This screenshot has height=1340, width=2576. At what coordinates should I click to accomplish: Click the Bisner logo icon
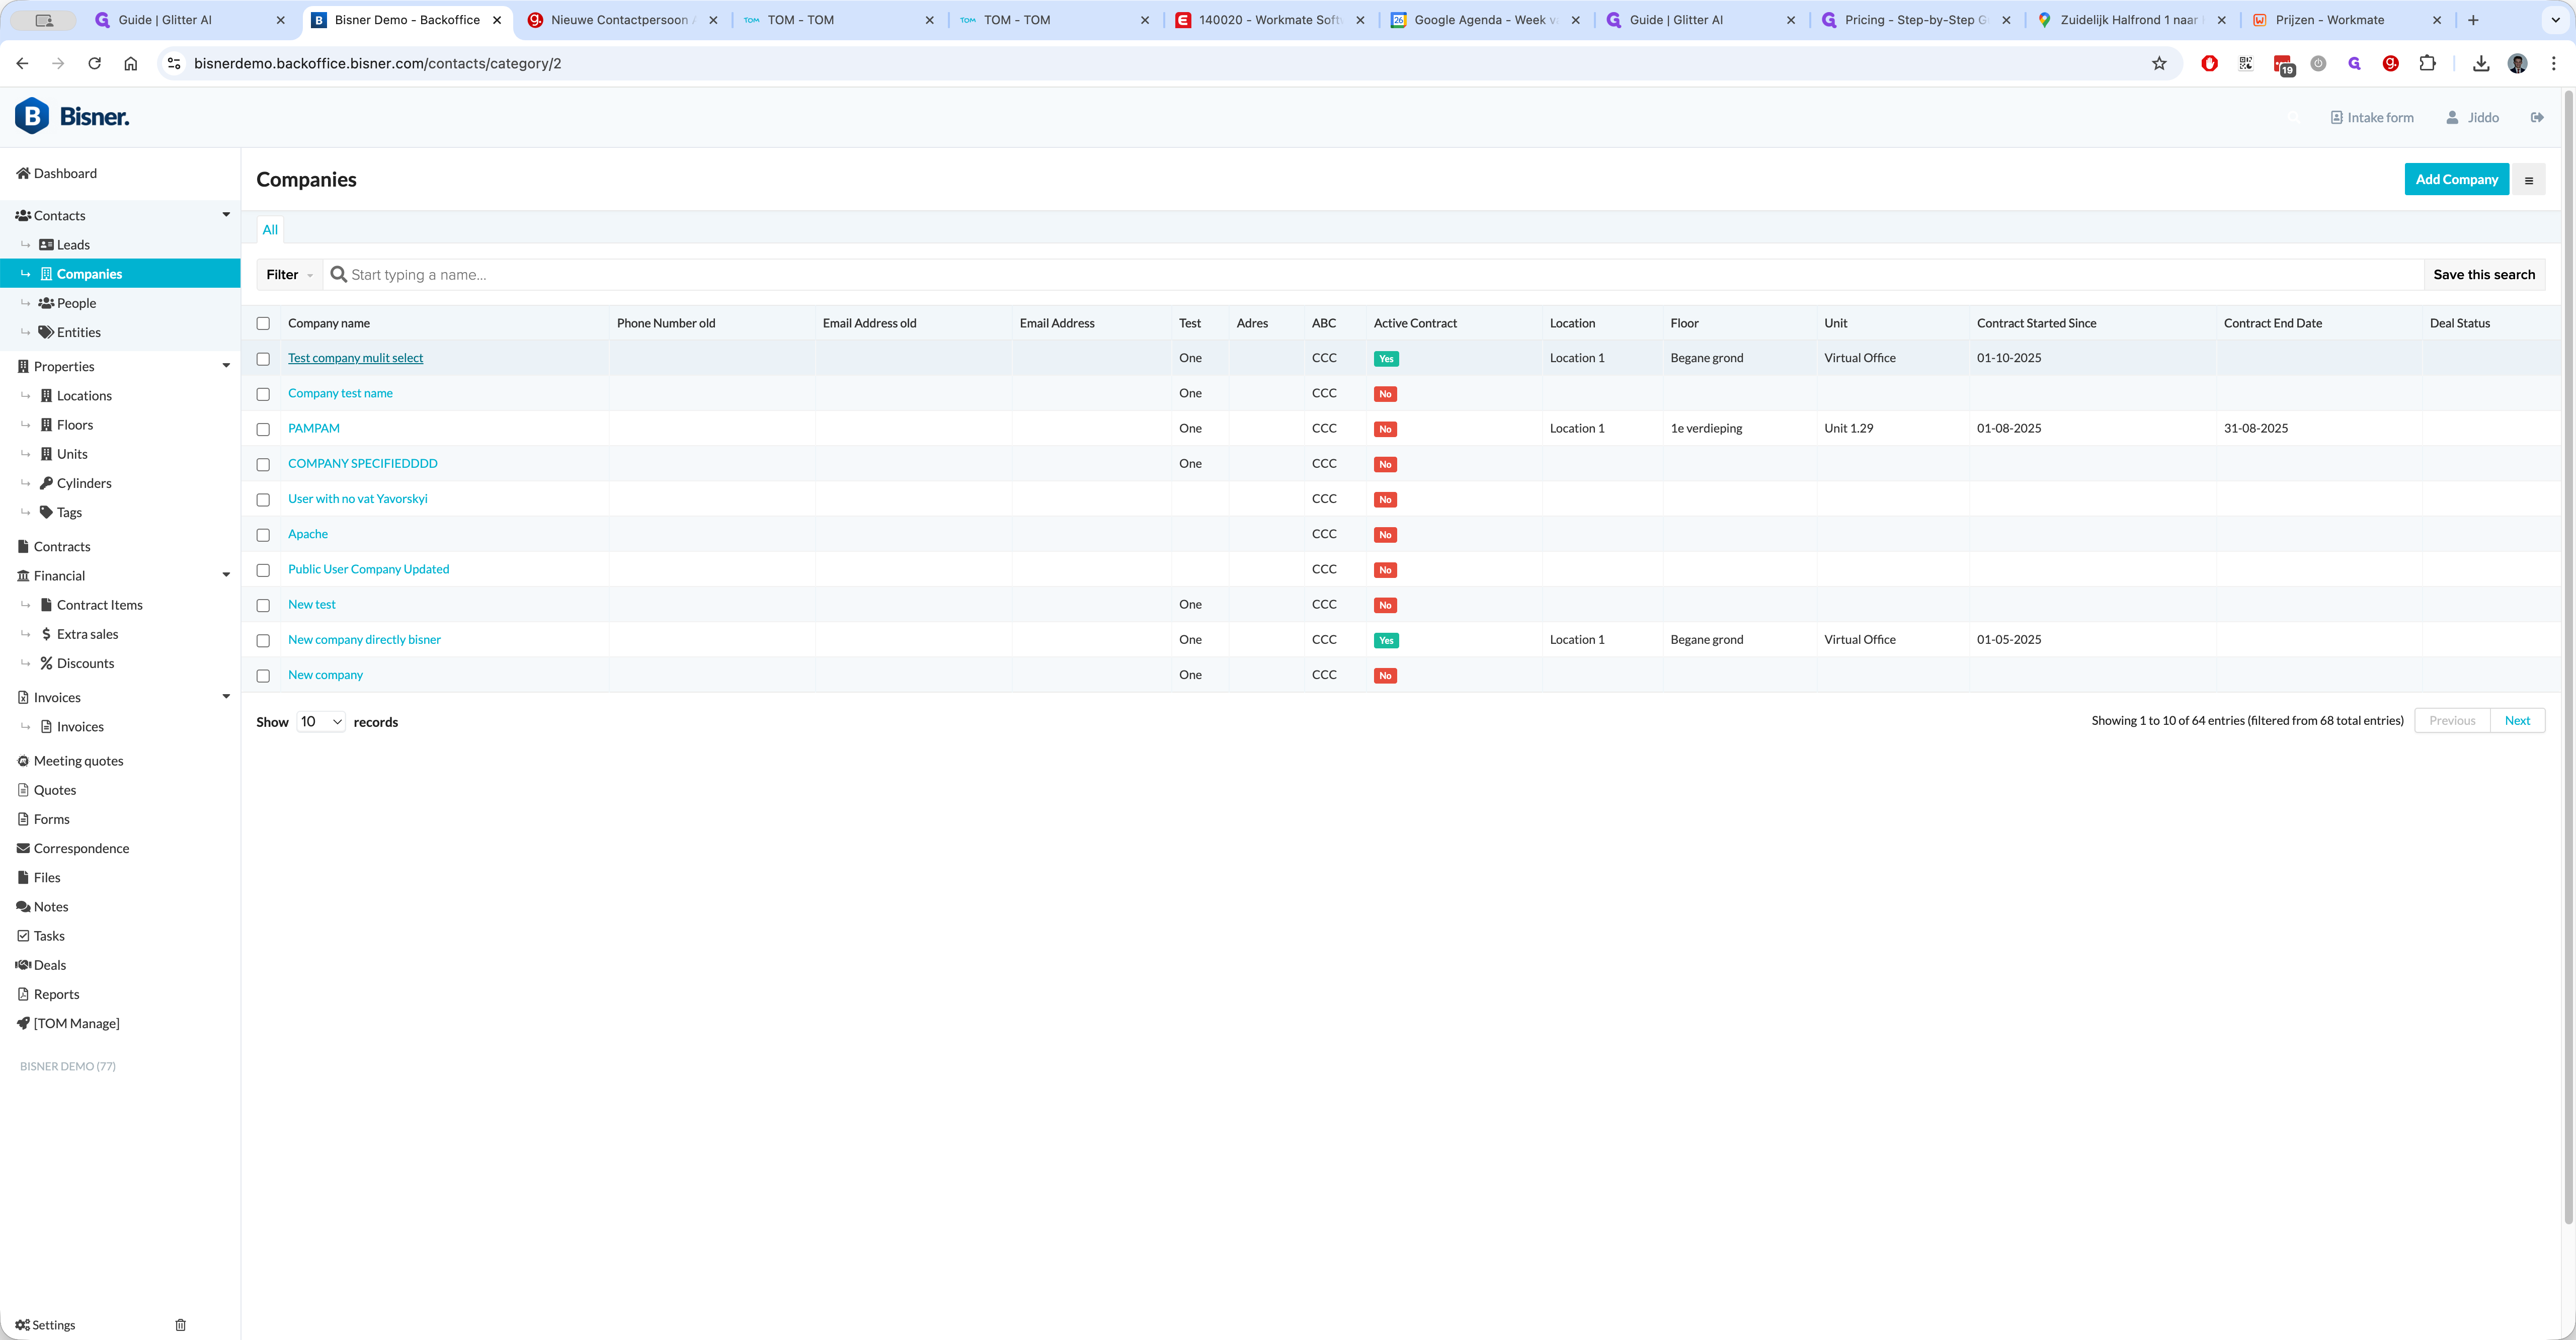(32, 116)
